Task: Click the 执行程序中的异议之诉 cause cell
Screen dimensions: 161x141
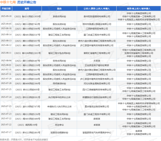Action: click(x=59, y=97)
